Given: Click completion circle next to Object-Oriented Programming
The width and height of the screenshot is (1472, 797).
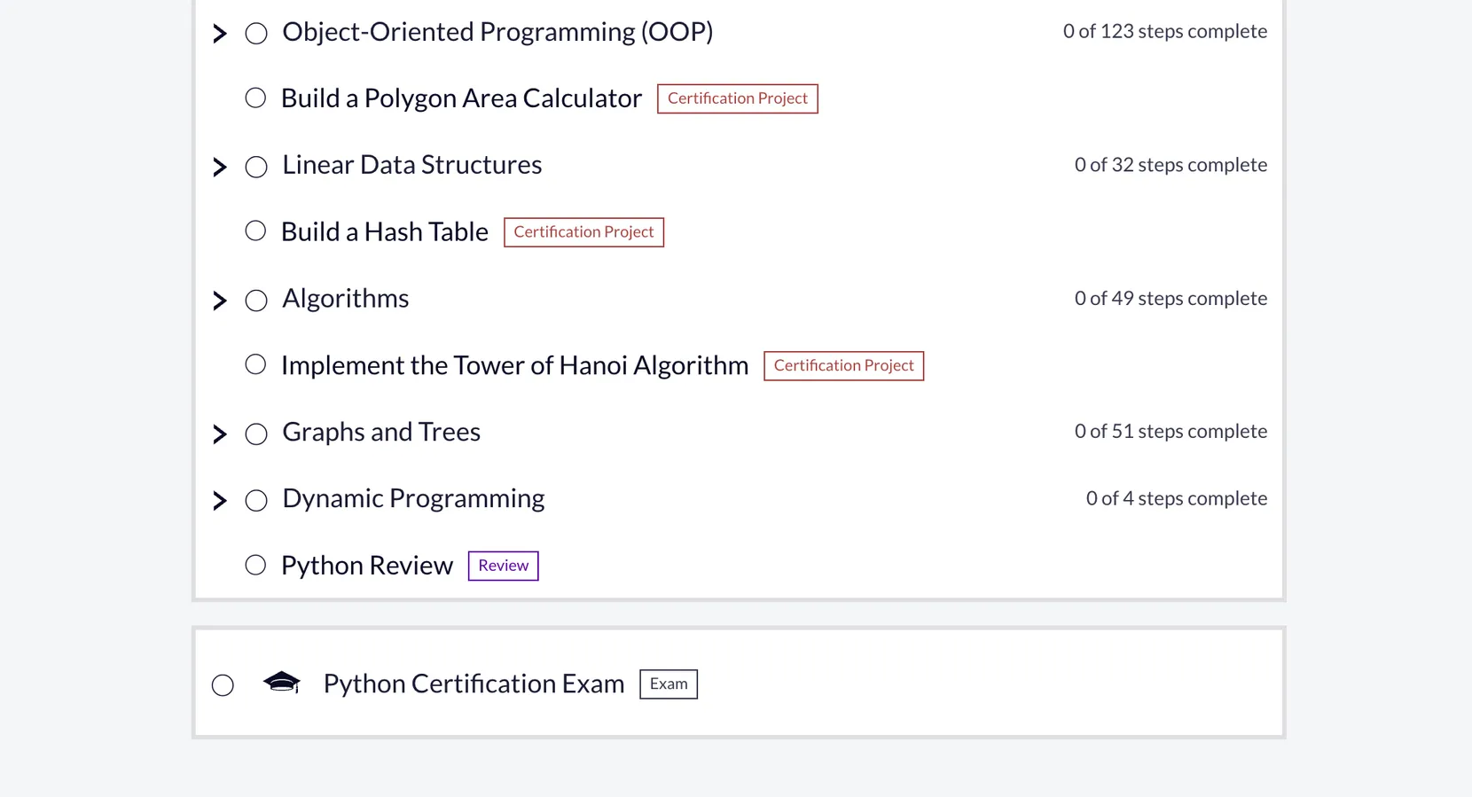Looking at the screenshot, I should [x=256, y=34].
